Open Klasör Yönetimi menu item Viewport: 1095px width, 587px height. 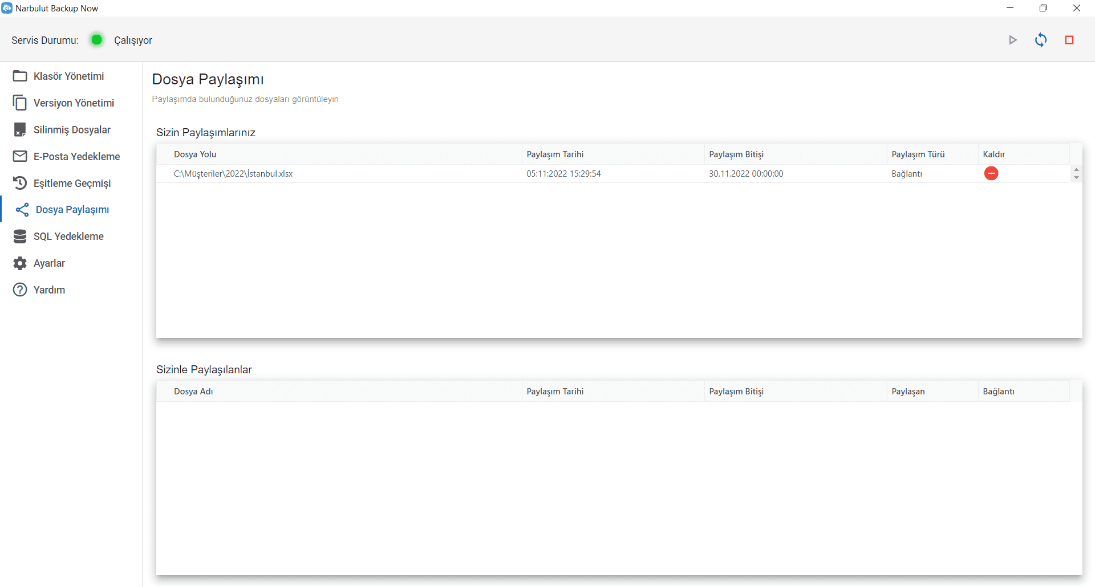(x=68, y=76)
